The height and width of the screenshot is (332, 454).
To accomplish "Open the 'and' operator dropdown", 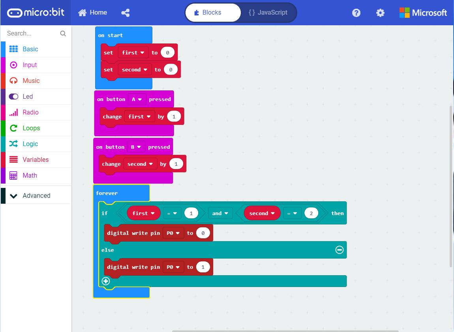I will (x=220, y=213).
